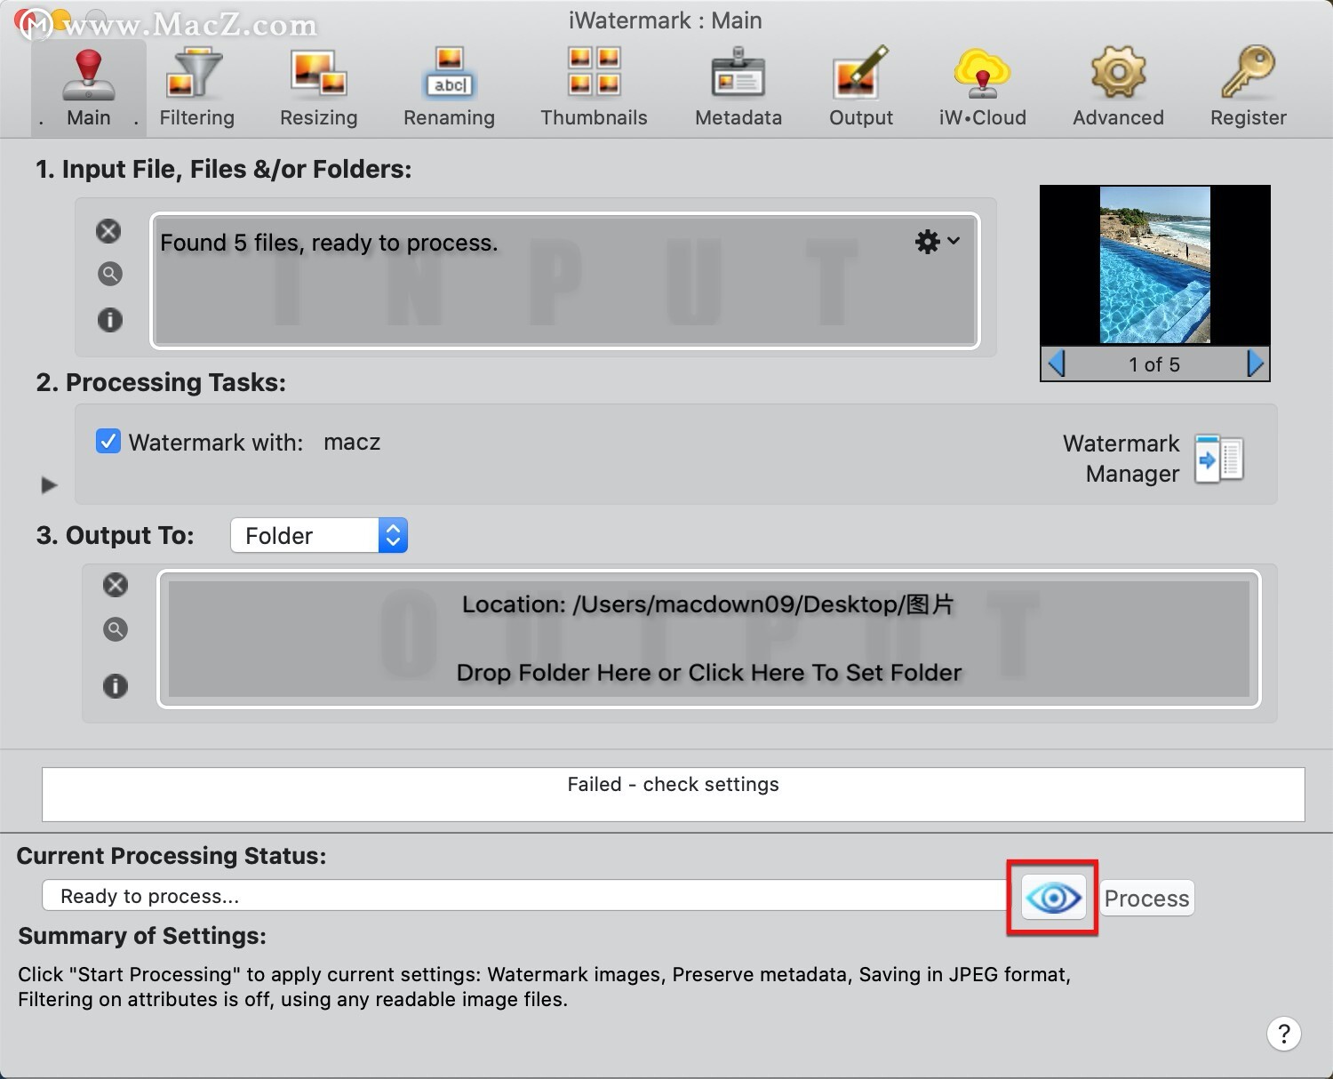This screenshot has width=1333, height=1079.
Task: Open the Metadata tab
Action: click(738, 88)
